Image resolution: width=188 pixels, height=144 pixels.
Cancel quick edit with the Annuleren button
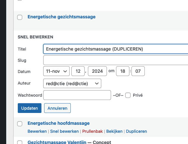click(x=57, y=108)
